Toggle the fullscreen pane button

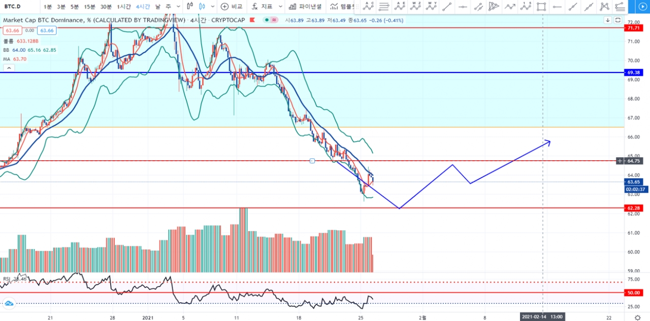click(618, 20)
